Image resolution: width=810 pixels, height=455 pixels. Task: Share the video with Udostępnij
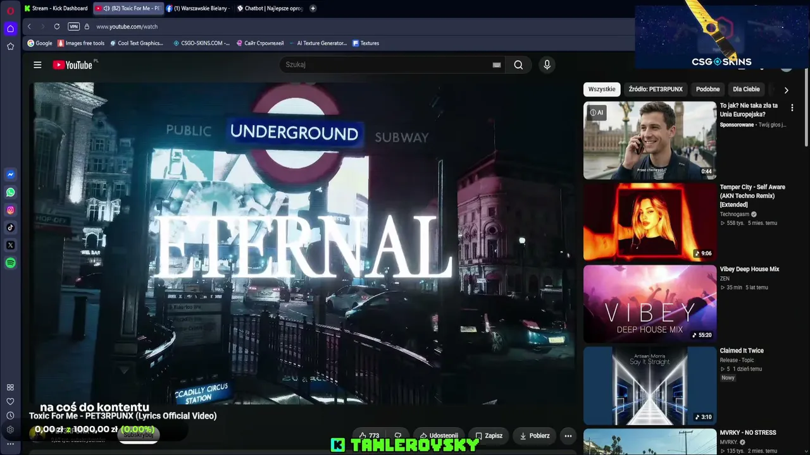coord(439,435)
